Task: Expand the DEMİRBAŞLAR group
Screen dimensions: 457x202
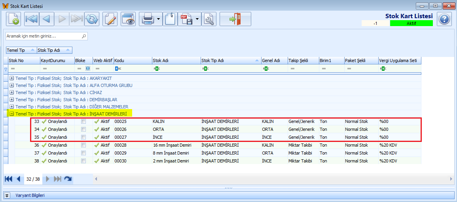Action: tap(11, 100)
